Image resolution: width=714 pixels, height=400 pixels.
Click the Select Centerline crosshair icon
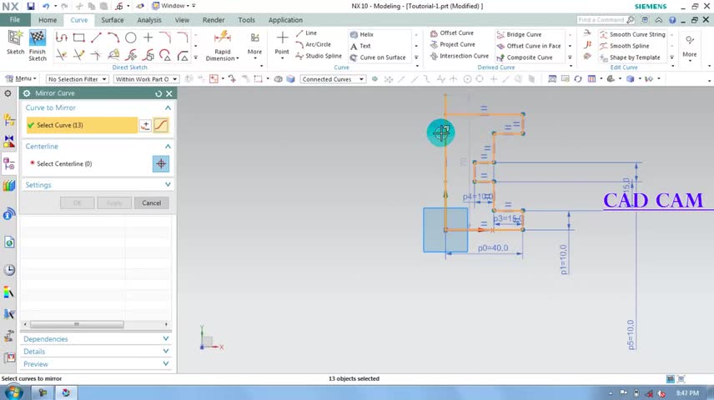tap(161, 164)
